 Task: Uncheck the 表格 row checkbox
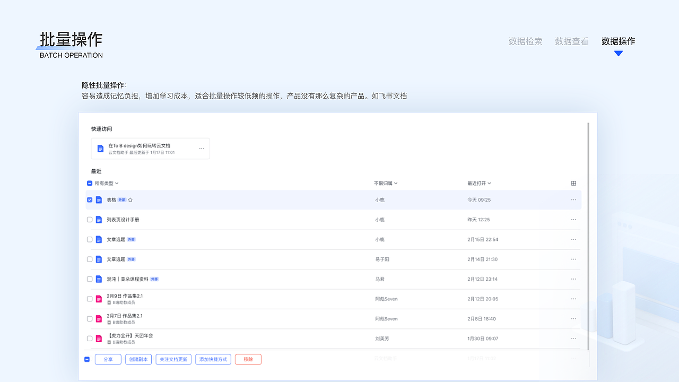coord(90,199)
